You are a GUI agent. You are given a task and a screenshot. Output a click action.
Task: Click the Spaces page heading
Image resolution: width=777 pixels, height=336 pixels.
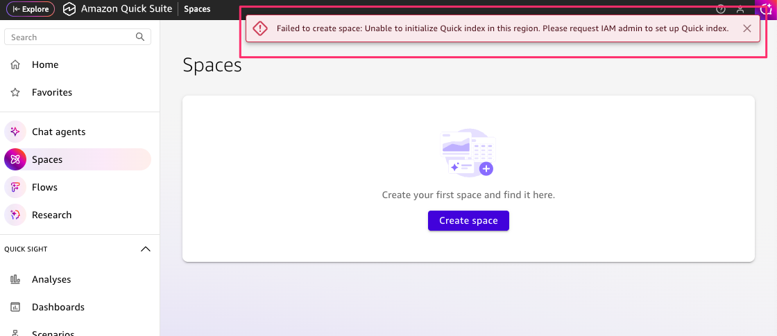[x=212, y=65]
